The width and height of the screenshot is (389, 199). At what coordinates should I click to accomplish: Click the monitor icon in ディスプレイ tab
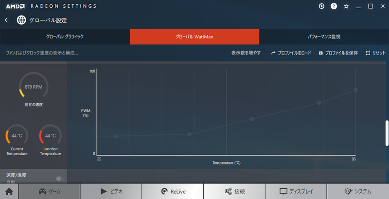coord(283,192)
